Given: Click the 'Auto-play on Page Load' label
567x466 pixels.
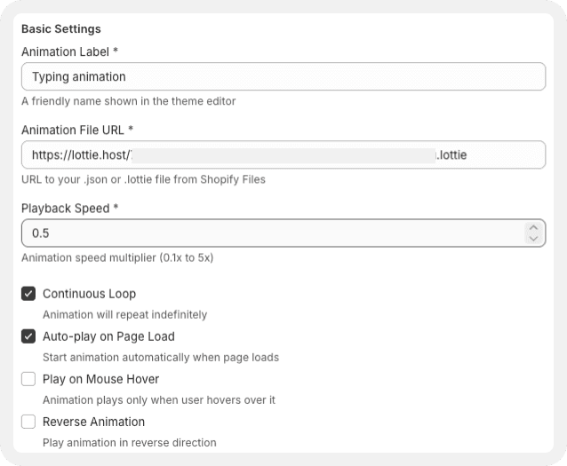Looking at the screenshot, I should click(x=108, y=336).
